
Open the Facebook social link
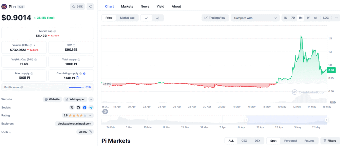(85, 107)
